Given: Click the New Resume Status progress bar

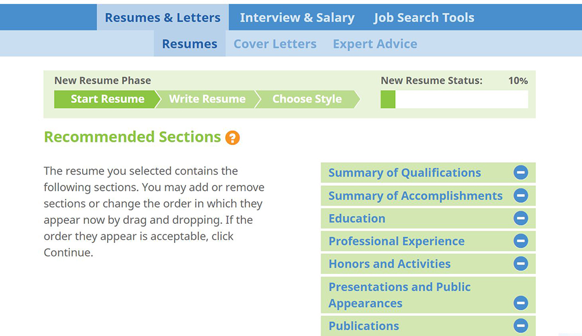Looking at the screenshot, I should click(455, 99).
